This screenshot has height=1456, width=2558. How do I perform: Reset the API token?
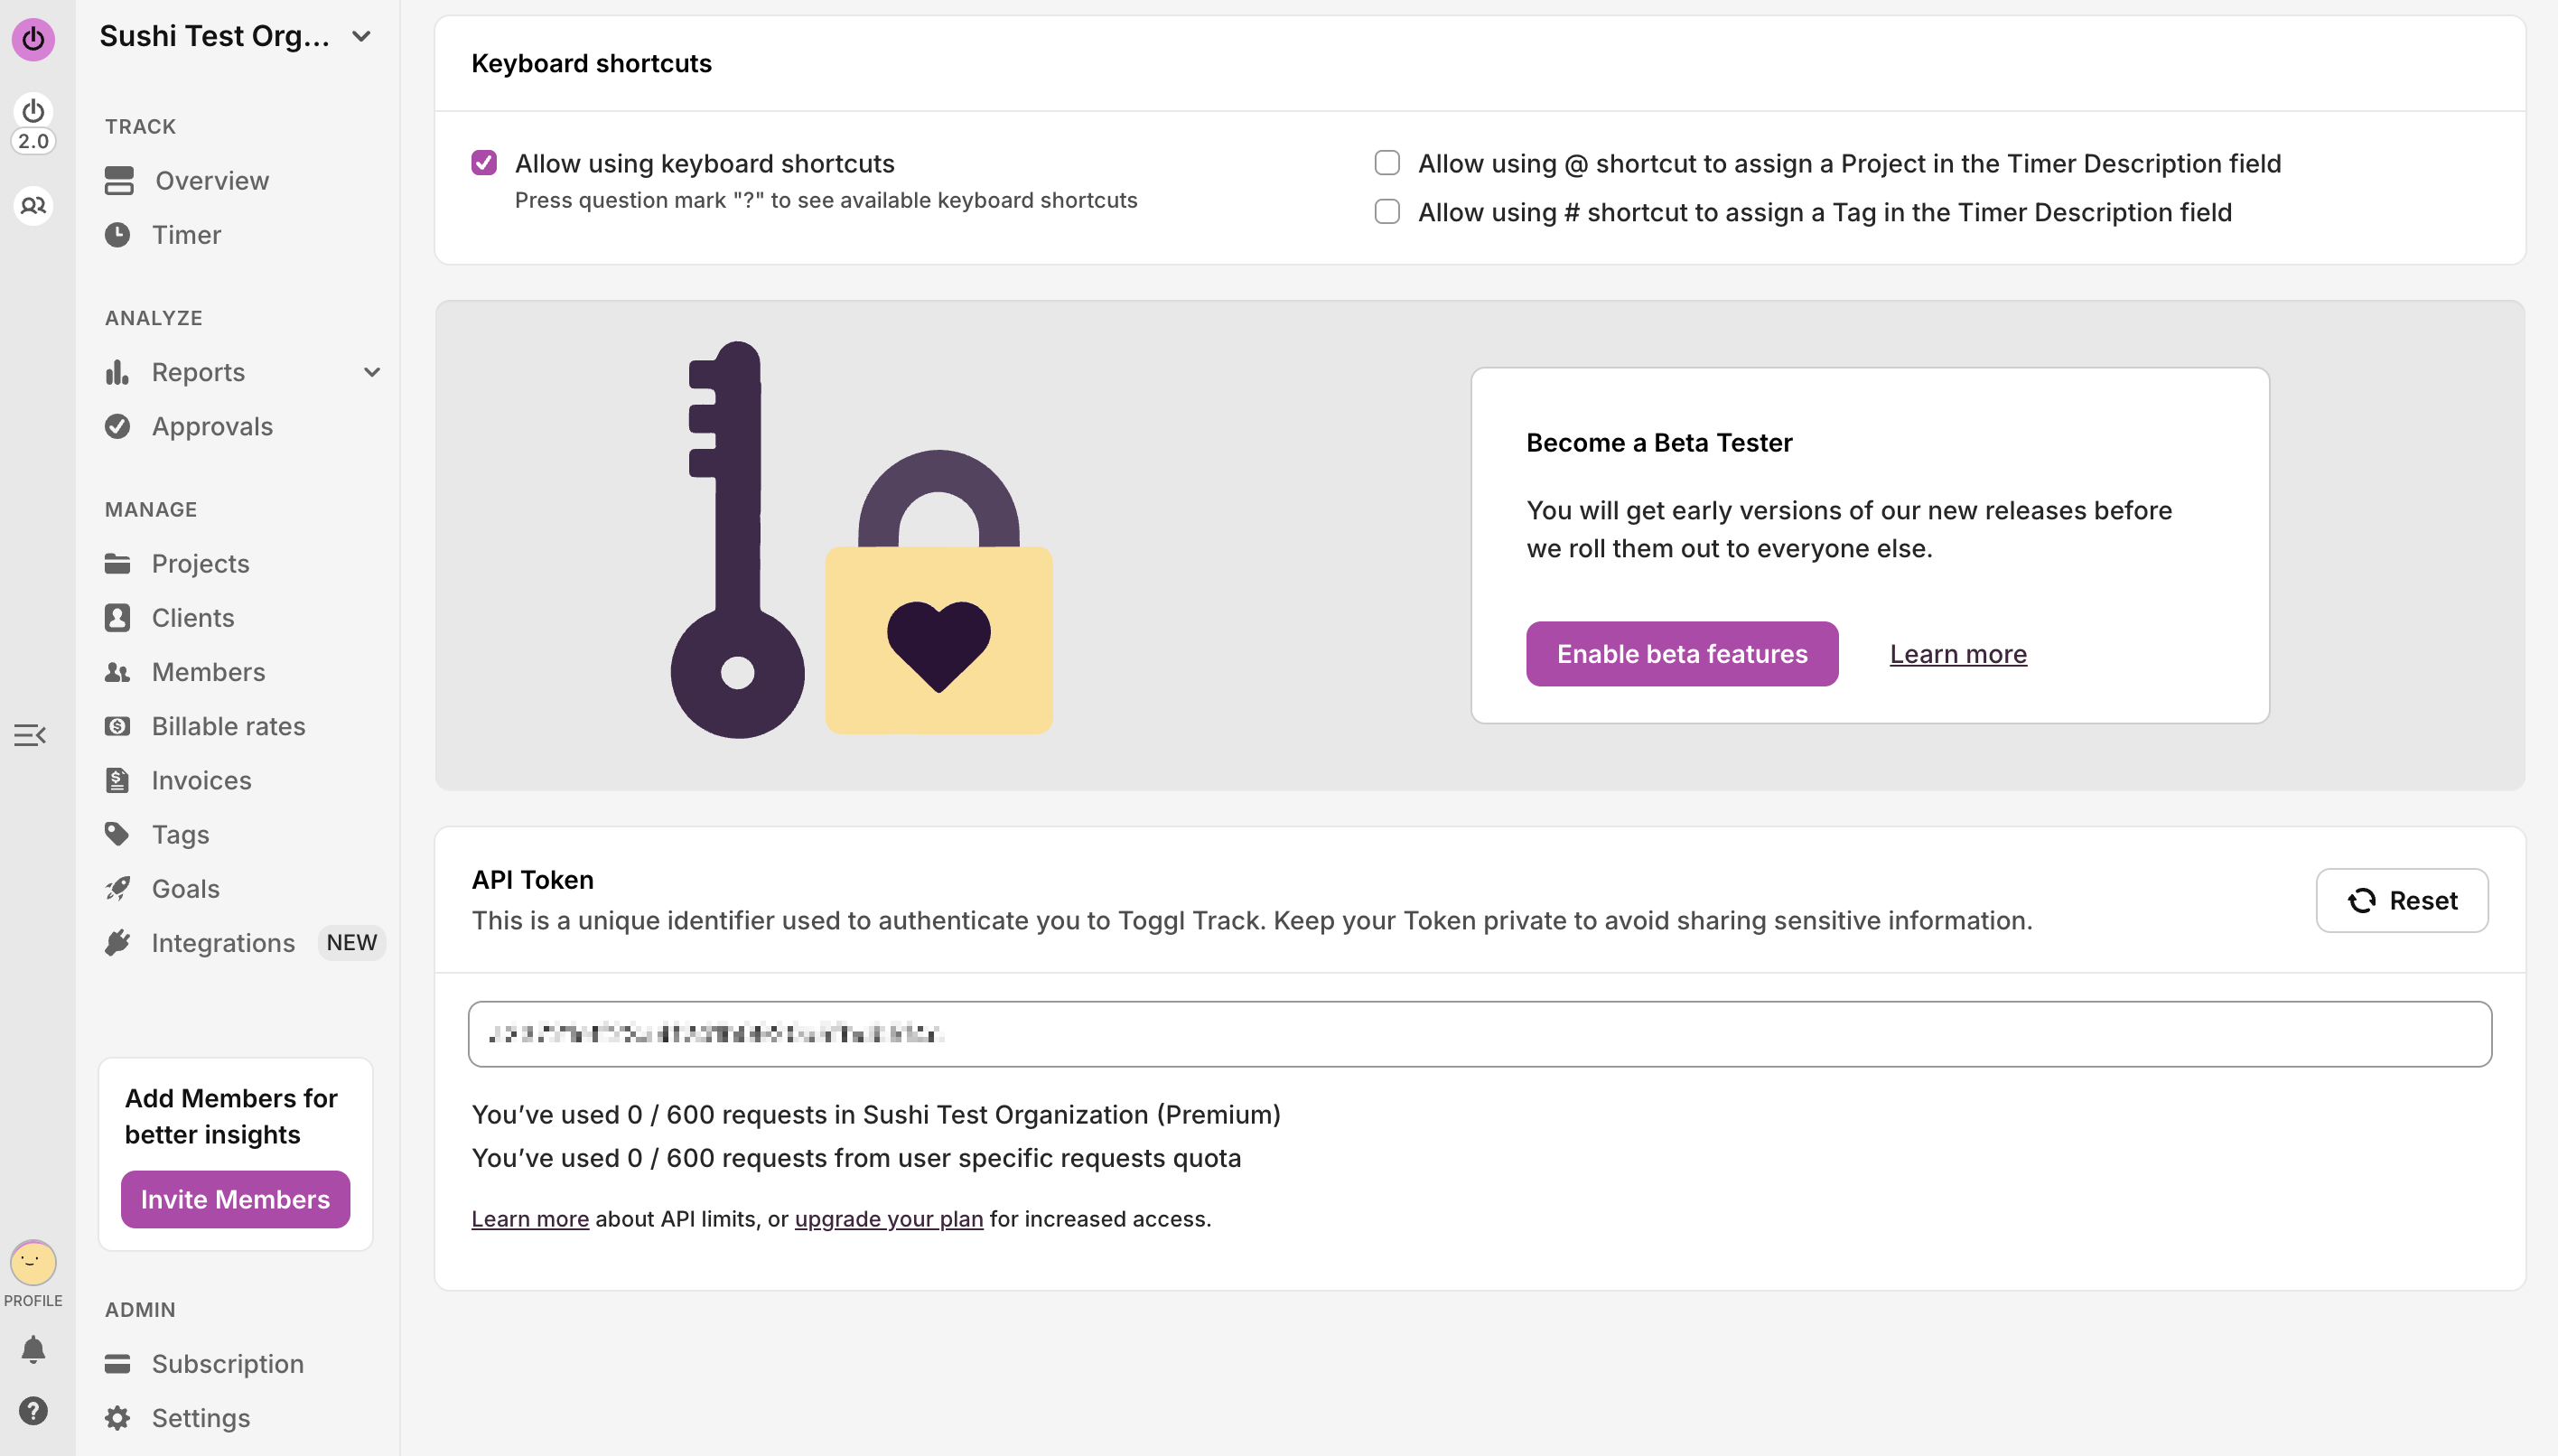pyautogui.click(x=2402, y=900)
